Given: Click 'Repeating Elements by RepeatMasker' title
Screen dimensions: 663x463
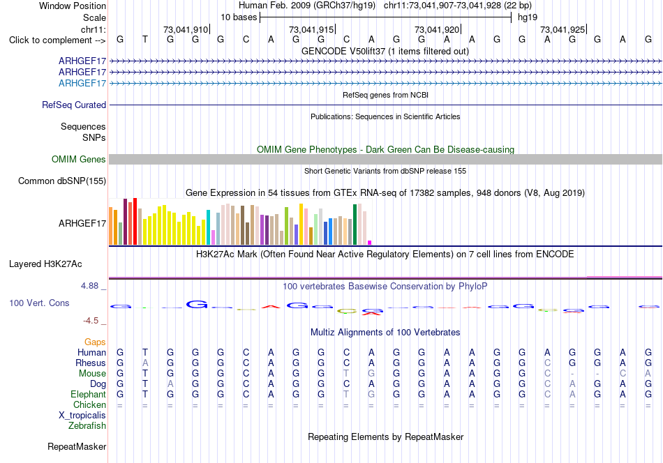Looking at the screenshot, I should point(385,437).
